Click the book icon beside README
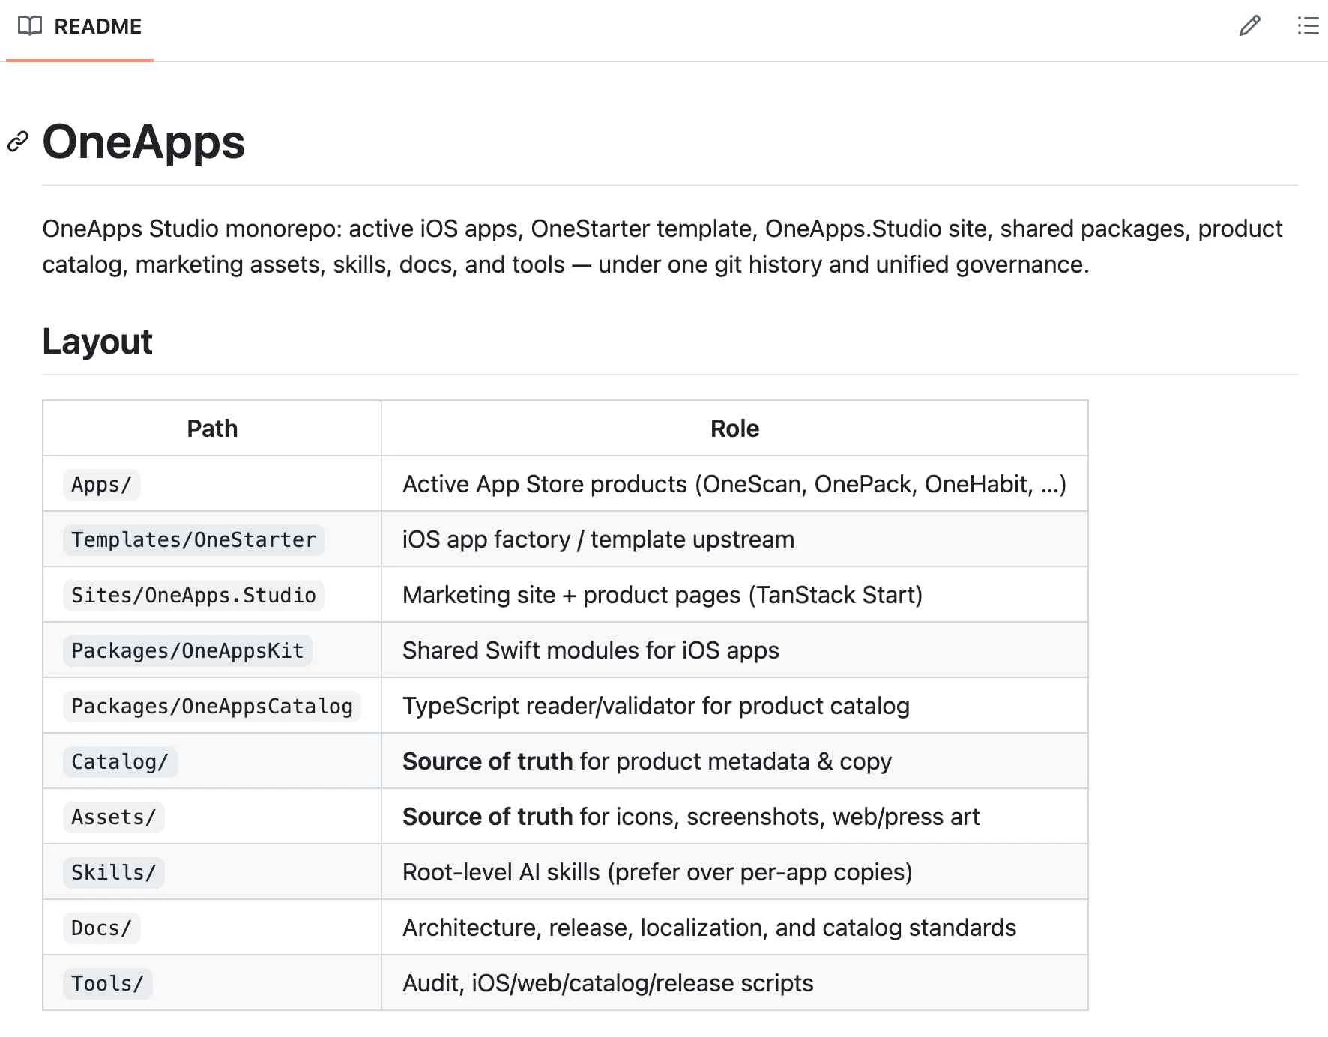1328x1037 pixels. point(30,26)
